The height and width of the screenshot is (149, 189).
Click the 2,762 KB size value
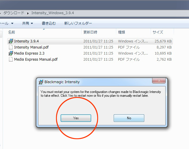[164, 59]
